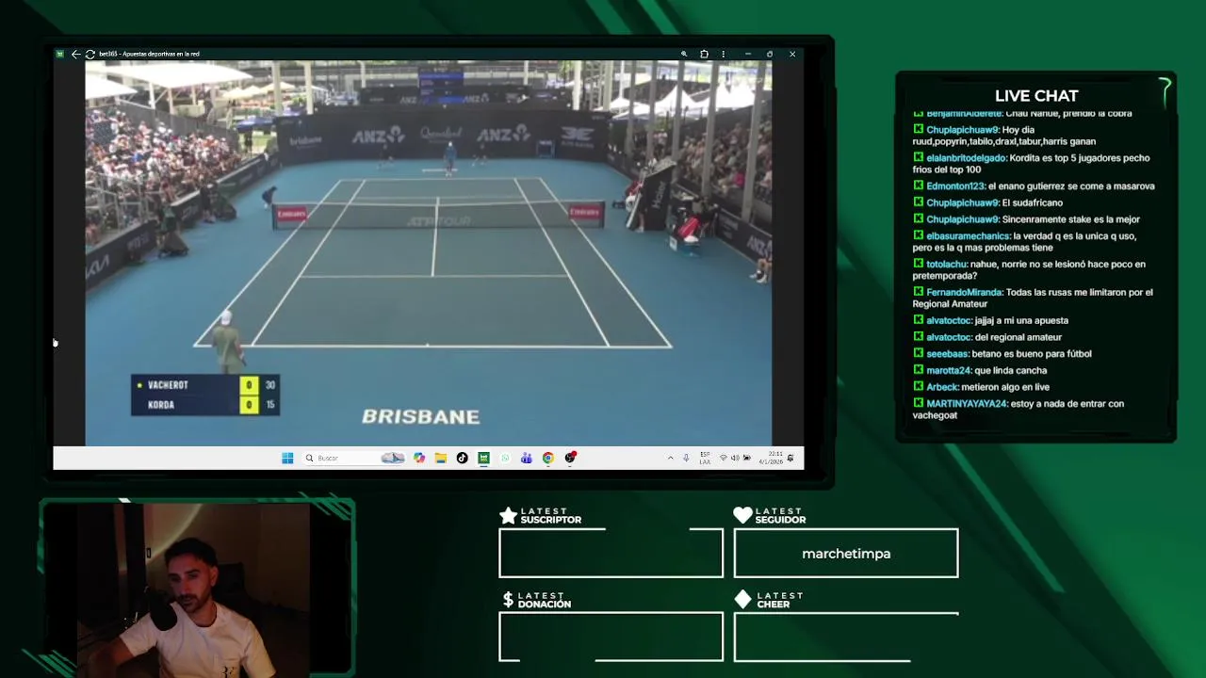This screenshot has width=1206, height=678.
Task: Click chat username MARTINYAYAYA24
Action: (x=968, y=404)
